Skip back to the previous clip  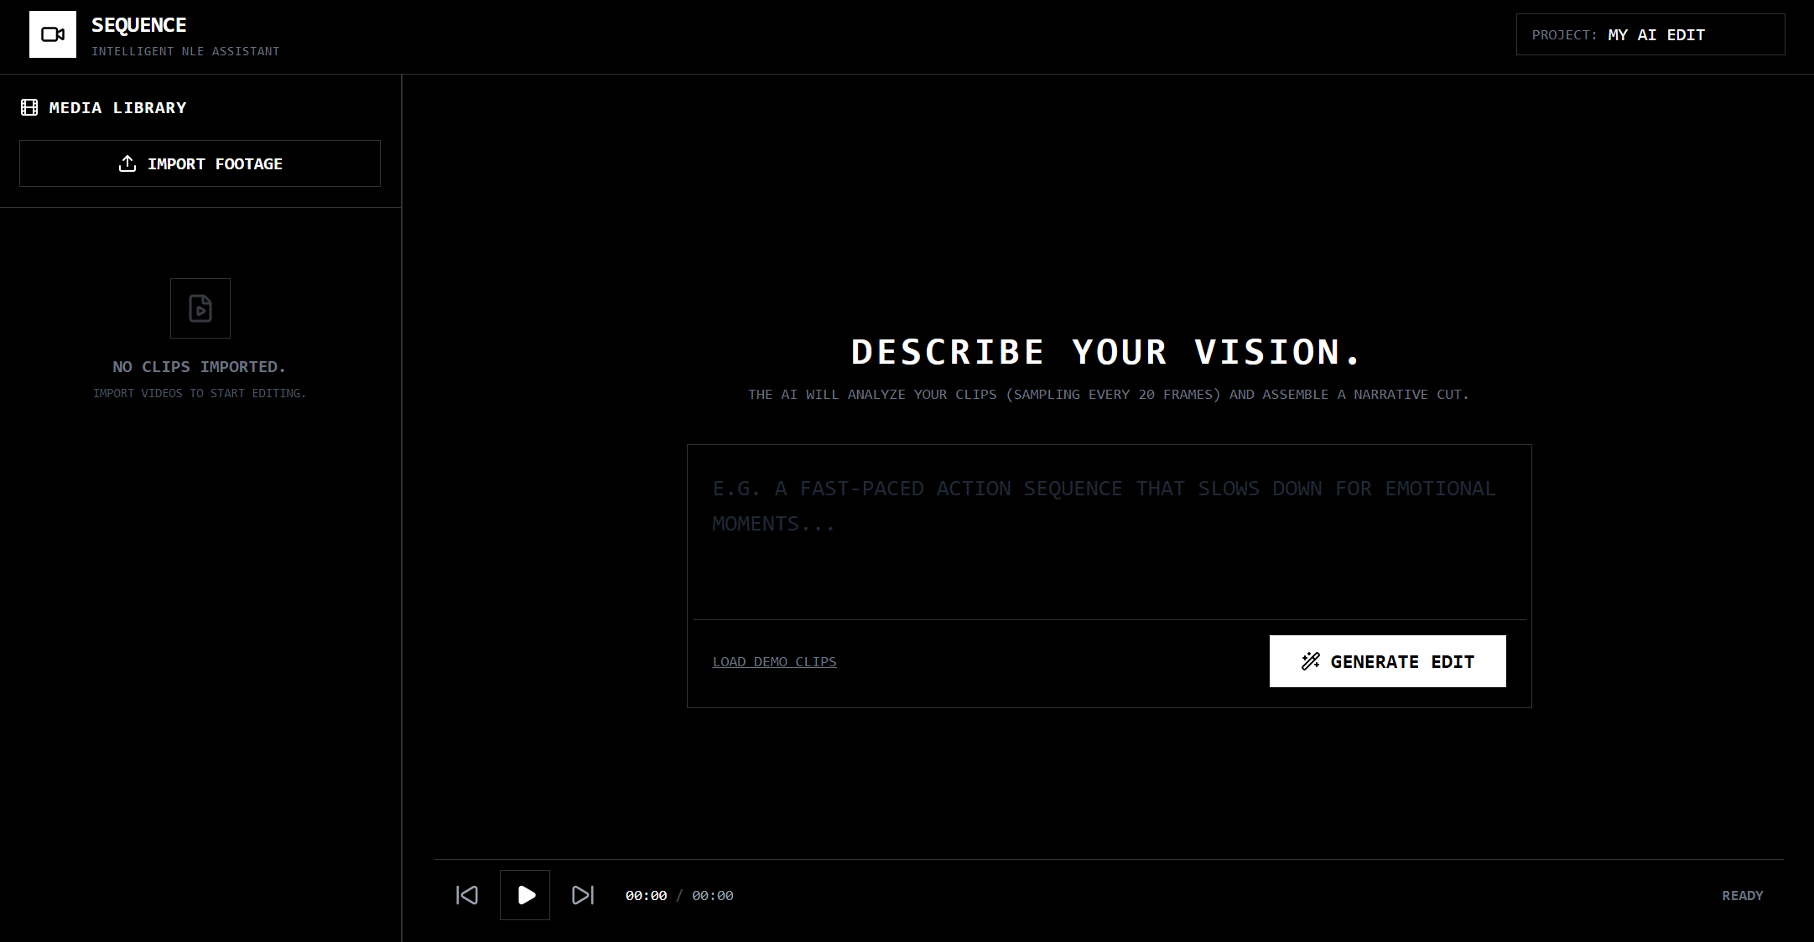(x=467, y=895)
